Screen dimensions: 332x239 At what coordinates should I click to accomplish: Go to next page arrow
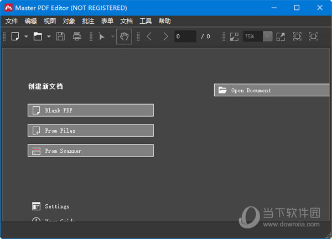165,37
